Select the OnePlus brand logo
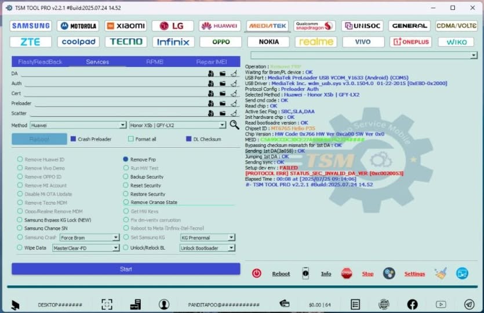Image resolution: width=484 pixels, height=313 pixels. pyautogui.click(x=410, y=42)
